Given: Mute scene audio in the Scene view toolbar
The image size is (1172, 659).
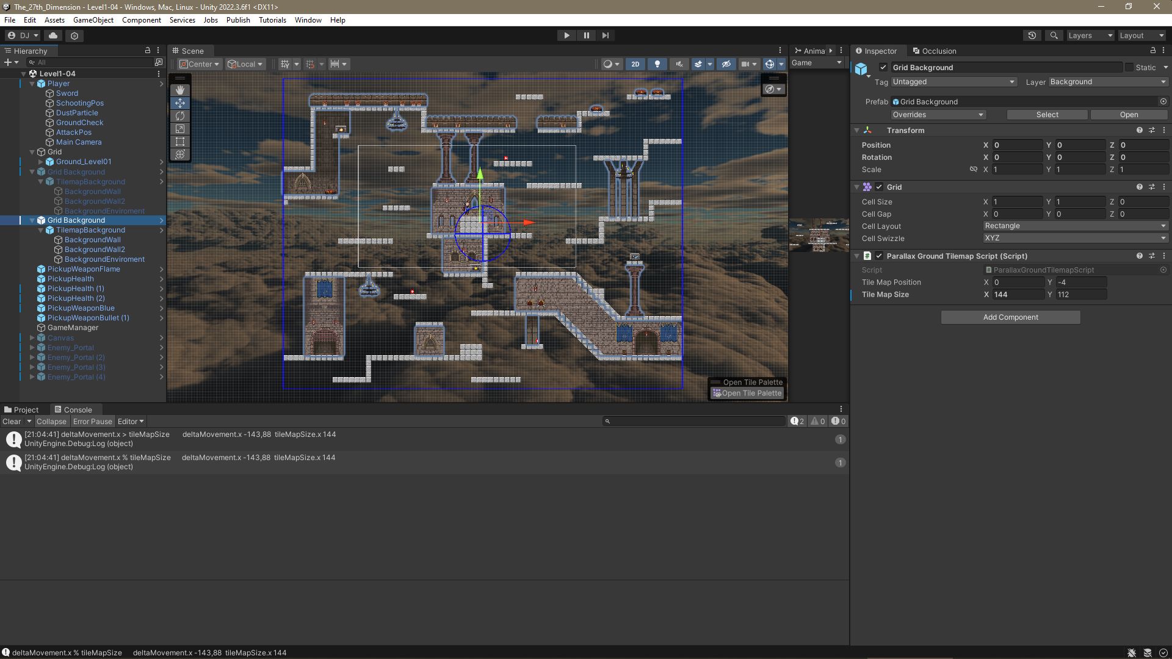Looking at the screenshot, I should [x=679, y=63].
